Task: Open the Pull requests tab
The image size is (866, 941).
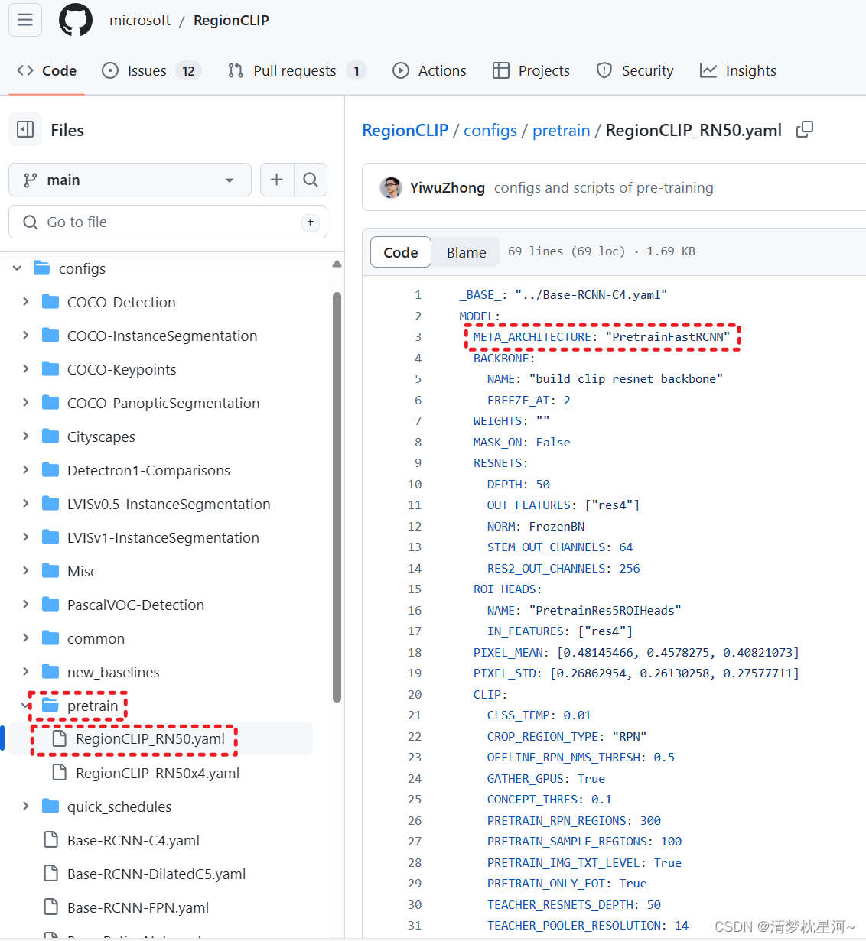Action: pos(297,70)
